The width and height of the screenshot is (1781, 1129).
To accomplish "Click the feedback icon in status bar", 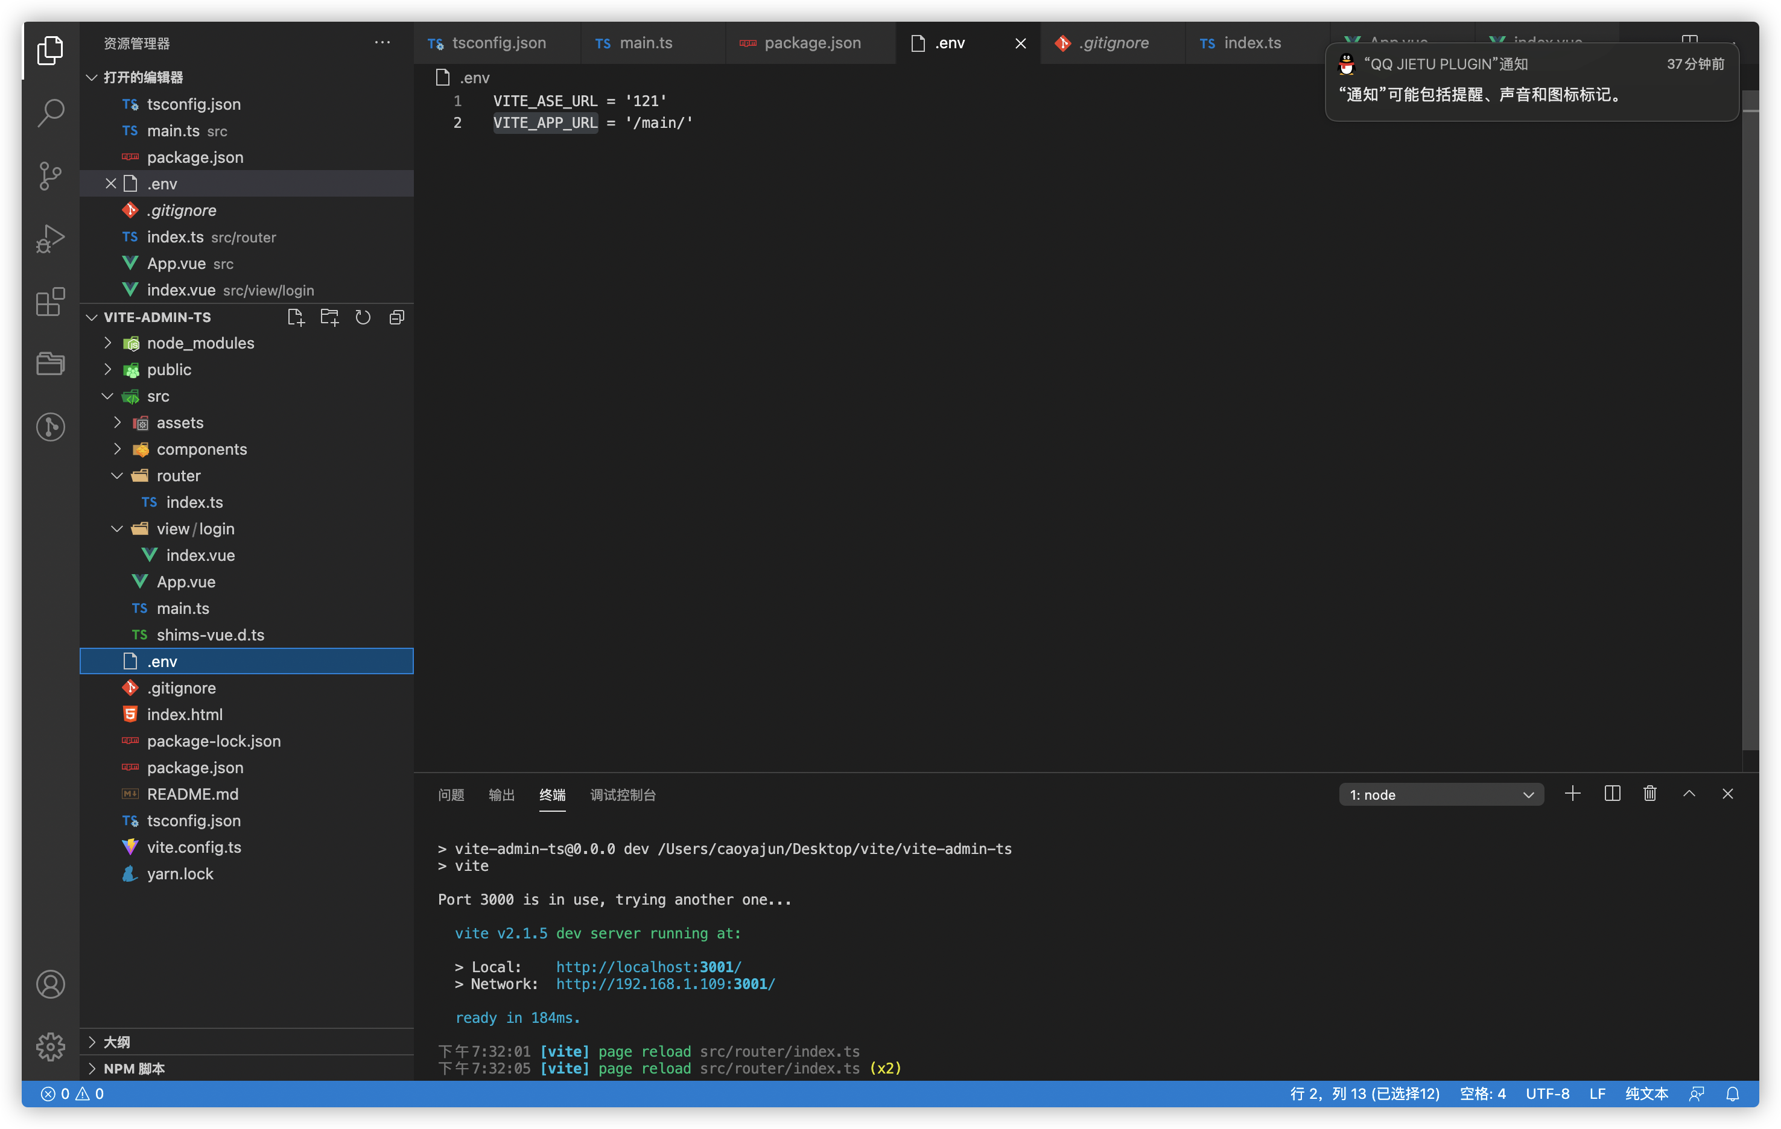I will tap(1697, 1093).
